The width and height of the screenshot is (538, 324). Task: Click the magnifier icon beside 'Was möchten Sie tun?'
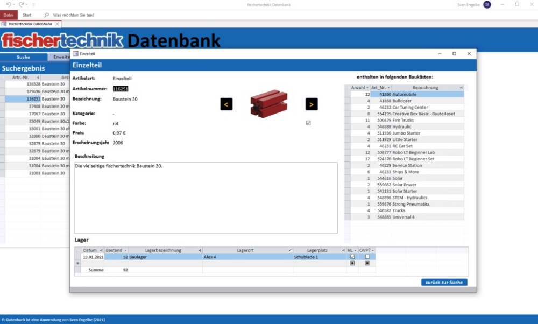tap(47, 15)
